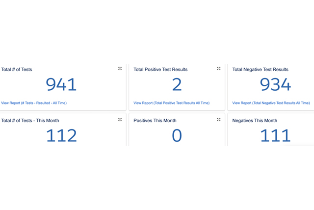Click the 112 tests this month metric
Screen dimensions: 314x210
61,135
